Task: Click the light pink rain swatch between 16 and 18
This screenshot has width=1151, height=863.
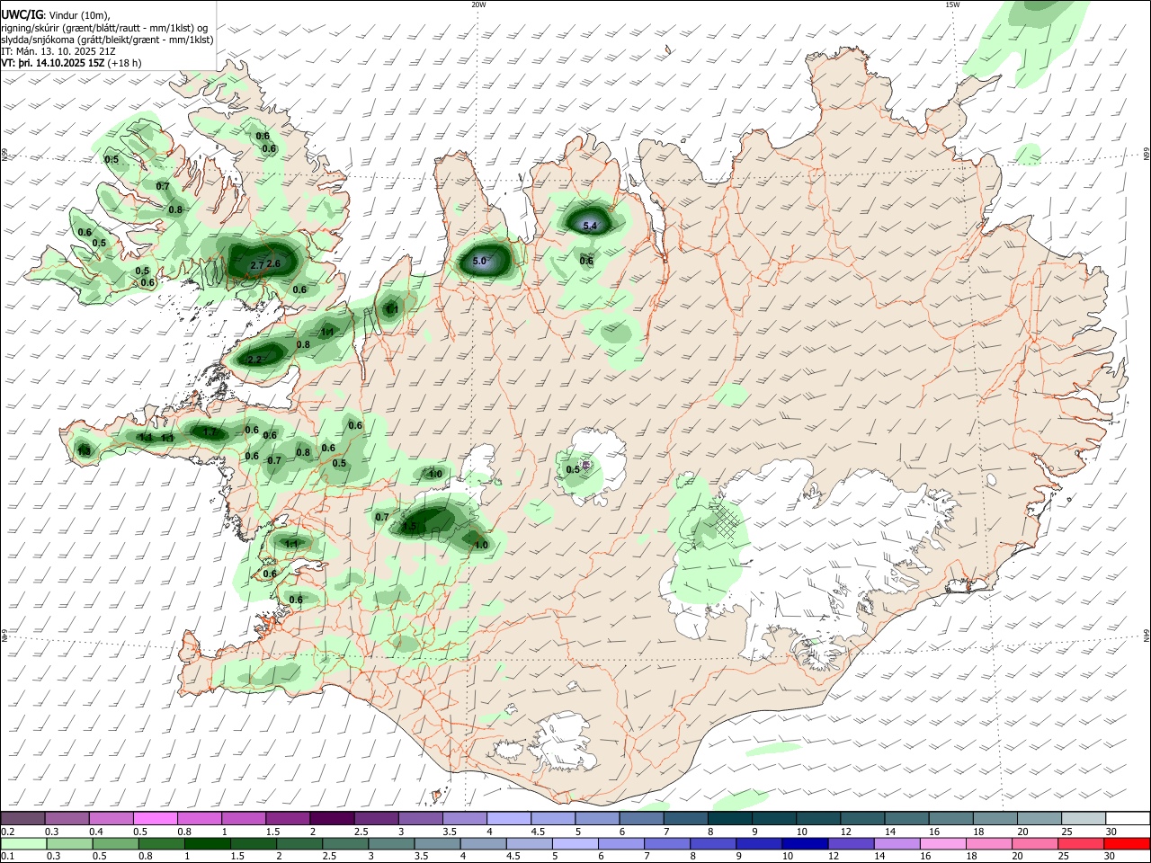Action: (942, 843)
